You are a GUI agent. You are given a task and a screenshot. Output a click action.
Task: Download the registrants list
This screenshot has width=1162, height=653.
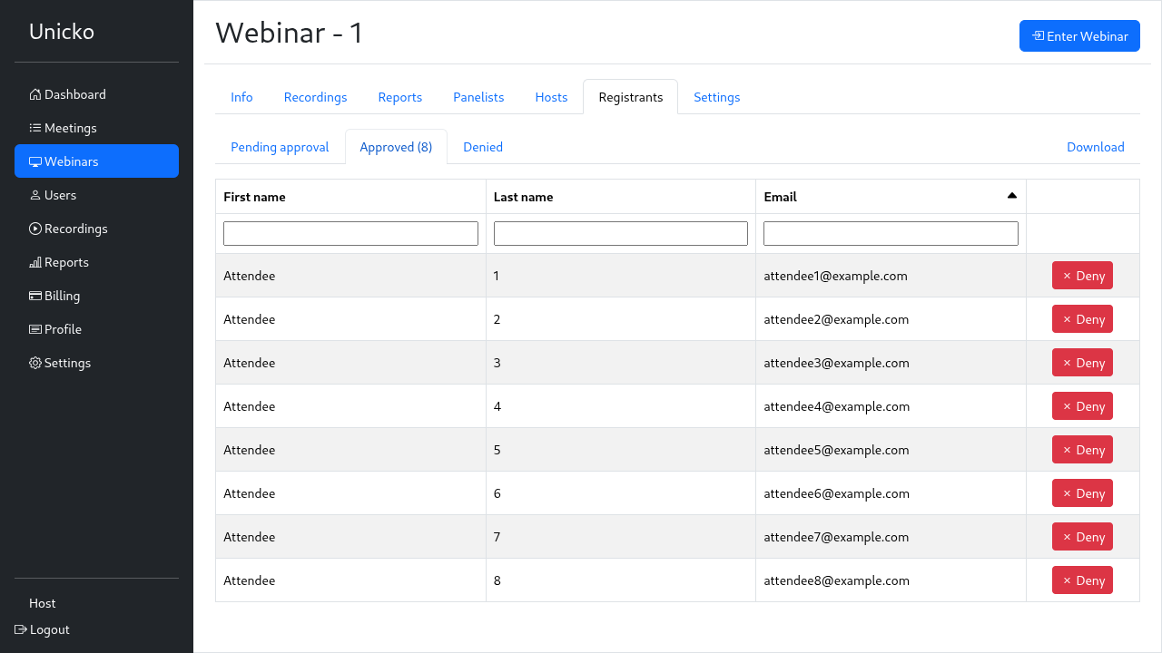pos(1096,147)
